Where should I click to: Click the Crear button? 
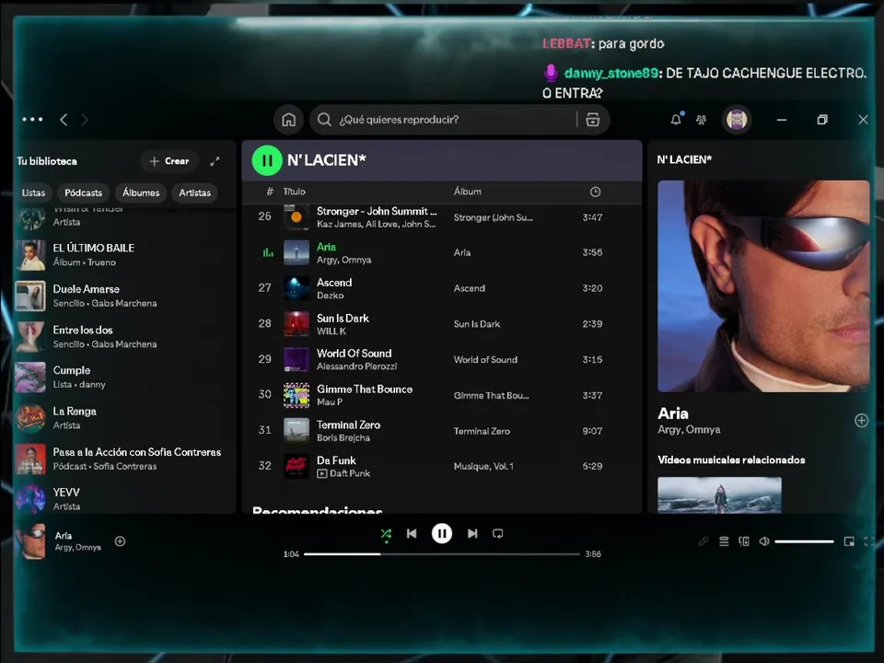(169, 161)
